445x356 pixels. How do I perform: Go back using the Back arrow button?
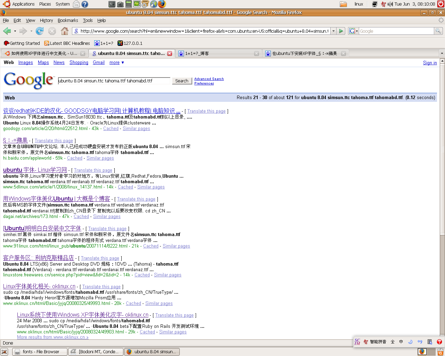point(7,31)
